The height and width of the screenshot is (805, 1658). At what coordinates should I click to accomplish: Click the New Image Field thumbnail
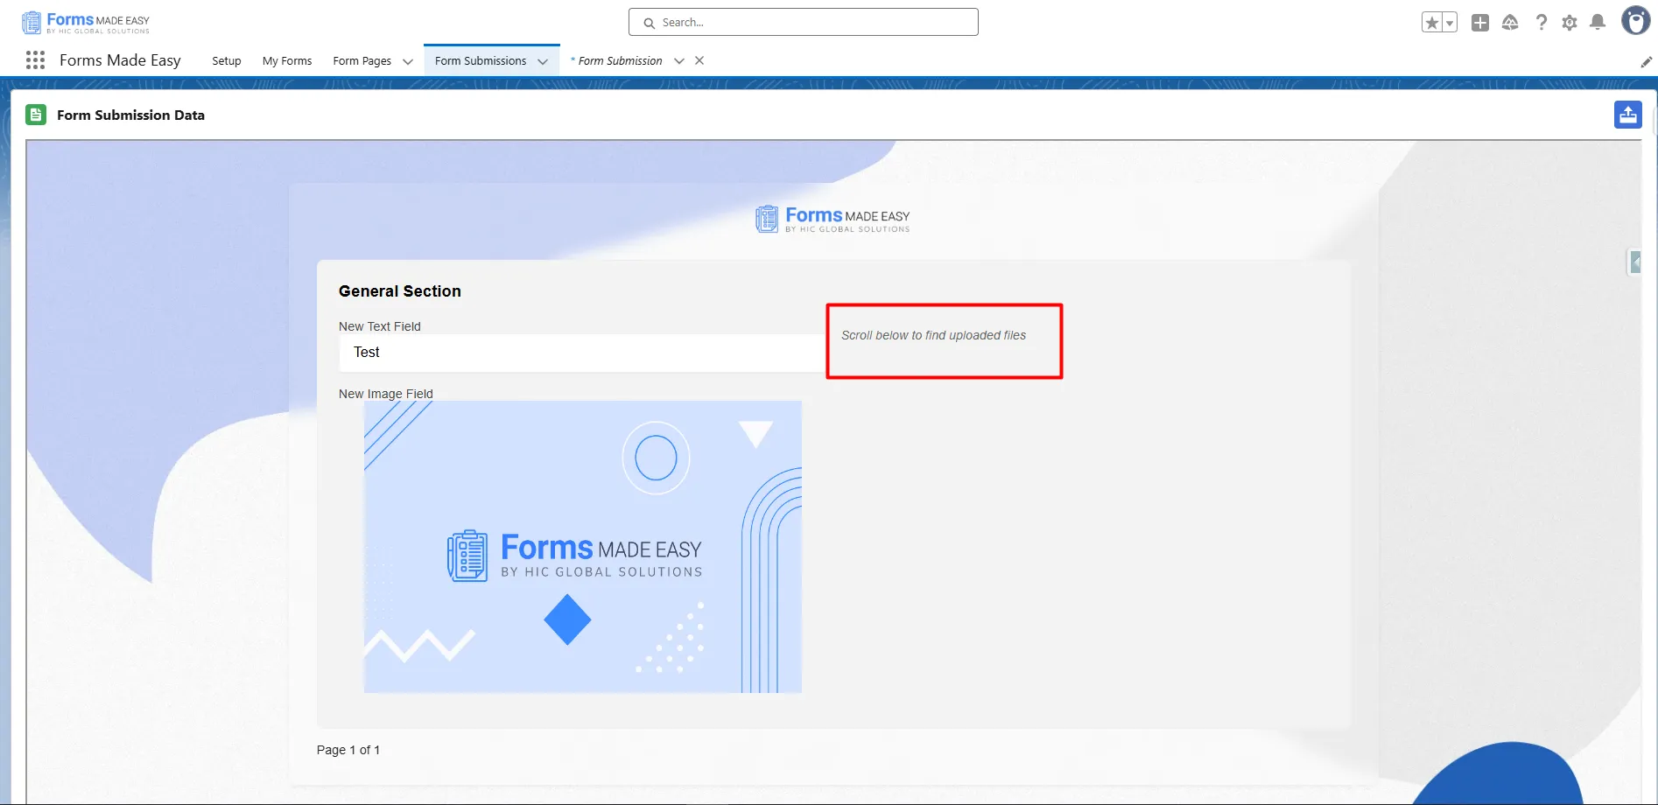coord(582,547)
